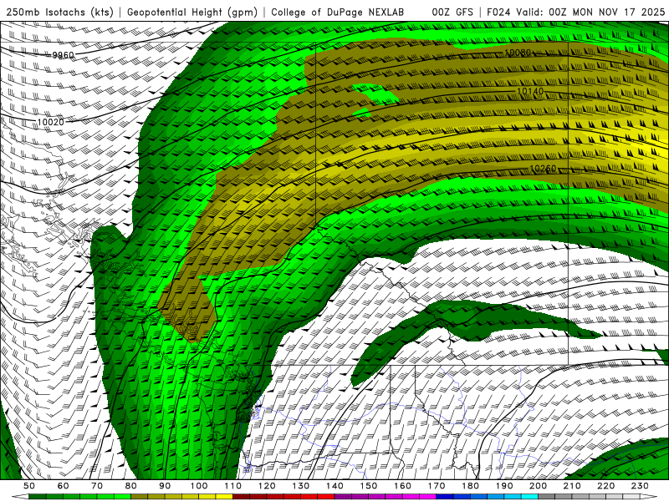Viewport: 669px width, 501px height.
Task: Click the 230 value on the color scale
Action: pos(640,486)
